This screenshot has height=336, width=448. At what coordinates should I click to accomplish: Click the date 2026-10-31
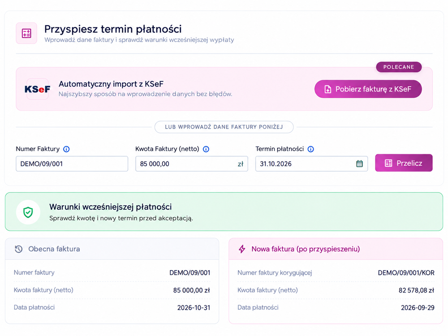click(x=194, y=308)
